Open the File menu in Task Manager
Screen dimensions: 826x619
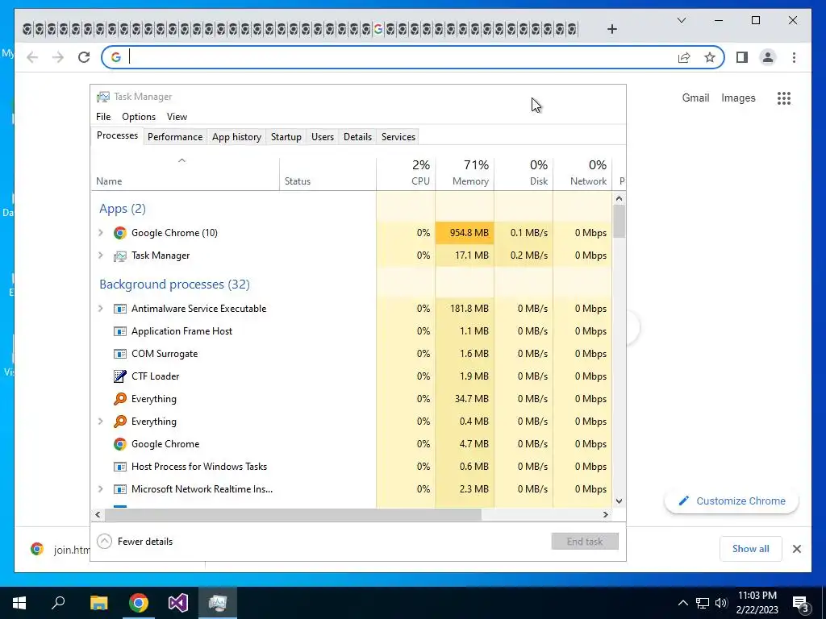103,117
